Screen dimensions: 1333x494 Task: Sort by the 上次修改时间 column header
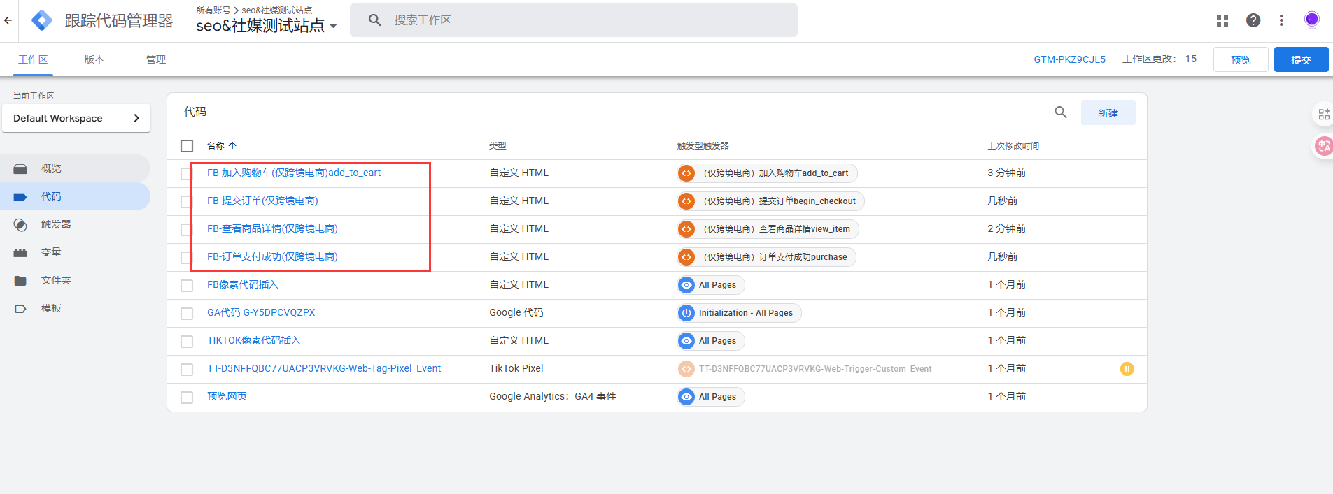click(x=1013, y=145)
